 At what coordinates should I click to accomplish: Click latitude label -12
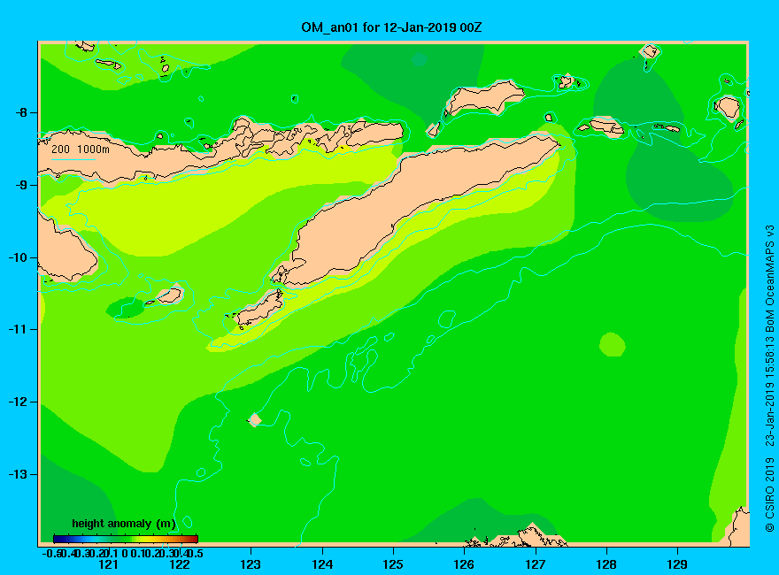(x=18, y=402)
